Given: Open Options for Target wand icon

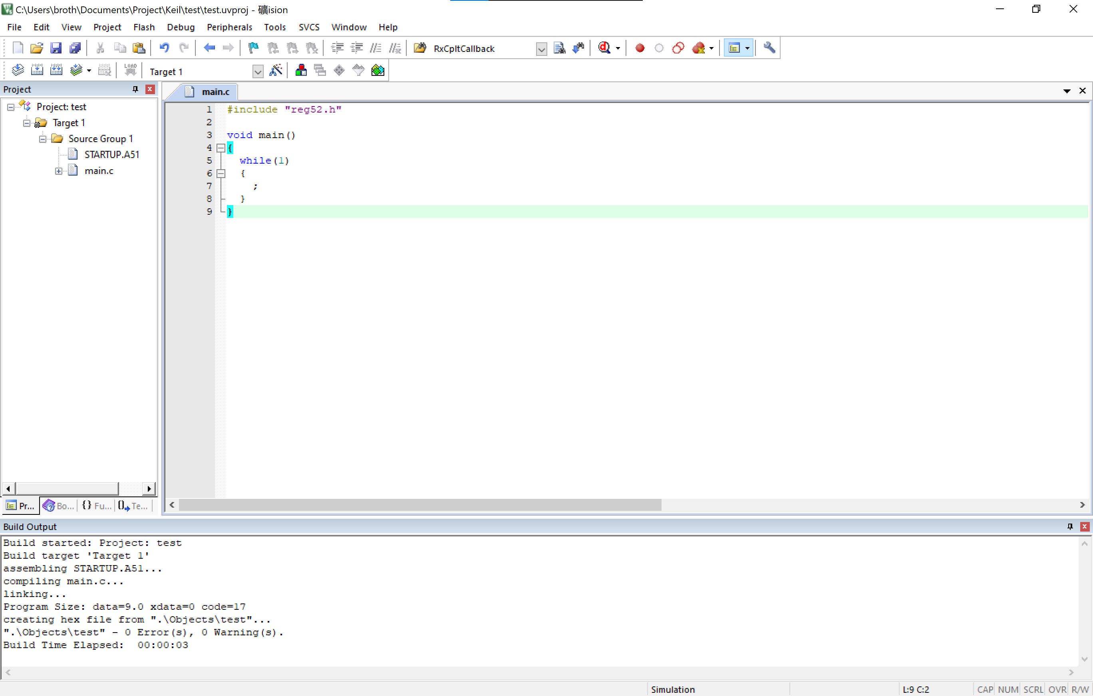Looking at the screenshot, I should (x=276, y=70).
